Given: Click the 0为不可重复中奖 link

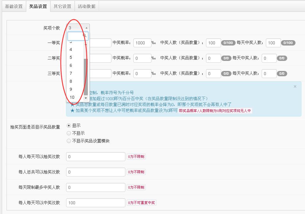Looking at the screenshot, I should 141,203.
